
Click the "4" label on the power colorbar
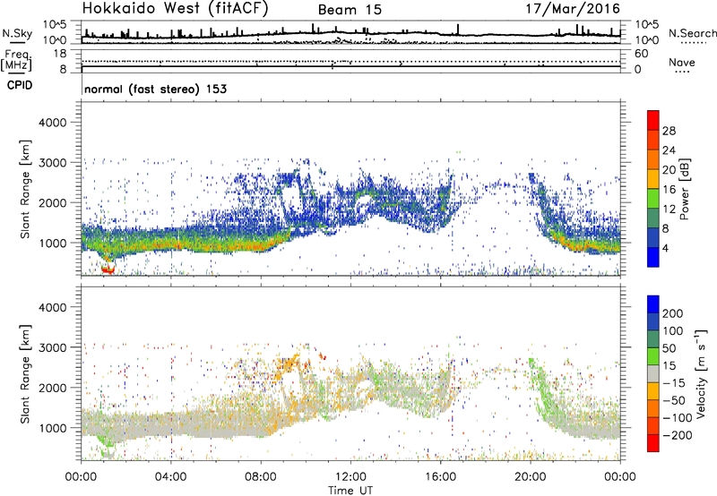(x=665, y=248)
